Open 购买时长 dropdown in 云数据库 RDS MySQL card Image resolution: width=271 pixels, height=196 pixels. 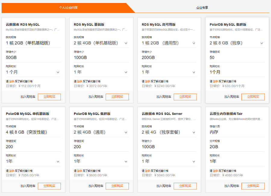point(33,72)
